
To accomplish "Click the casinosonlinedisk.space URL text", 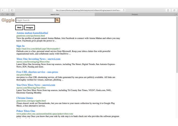I will point(45,114).
